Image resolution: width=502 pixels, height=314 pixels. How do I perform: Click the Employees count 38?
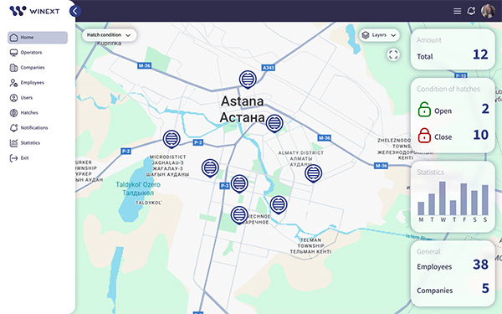point(480,265)
